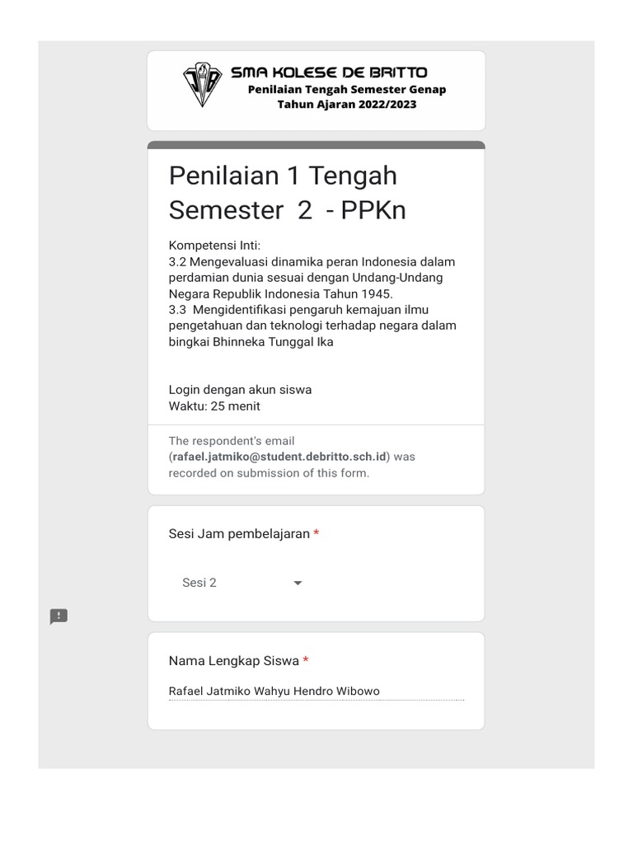Click the Sesi Jam pembelajaran question label
This screenshot has width=633, height=844.
coord(239,534)
